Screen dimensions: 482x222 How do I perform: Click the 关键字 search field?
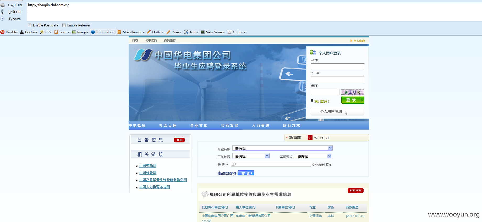271,164
